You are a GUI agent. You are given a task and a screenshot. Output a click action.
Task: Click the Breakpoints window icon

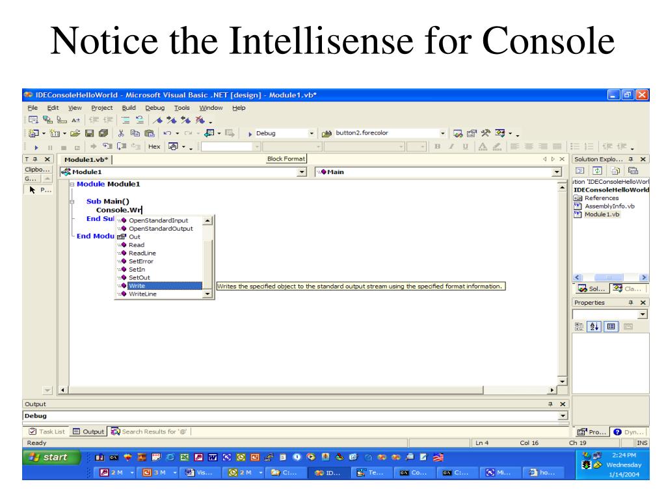click(173, 147)
